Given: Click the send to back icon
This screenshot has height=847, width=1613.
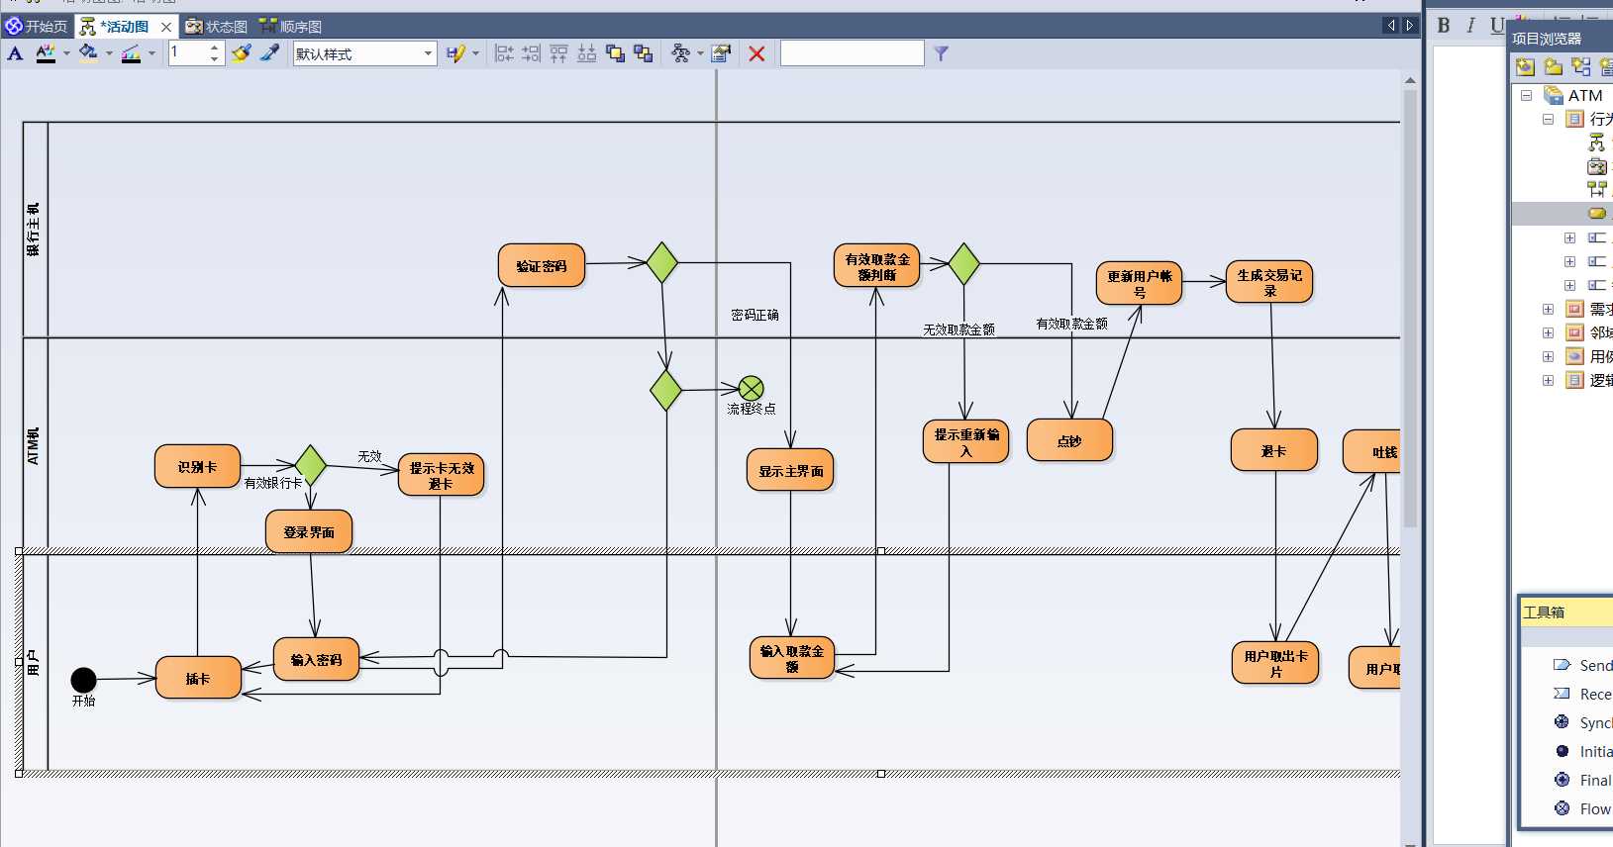Looking at the screenshot, I should coord(643,53).
